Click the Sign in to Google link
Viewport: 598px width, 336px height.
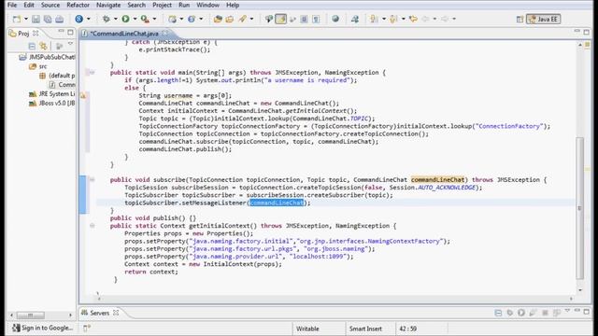[x=42, y=328]
